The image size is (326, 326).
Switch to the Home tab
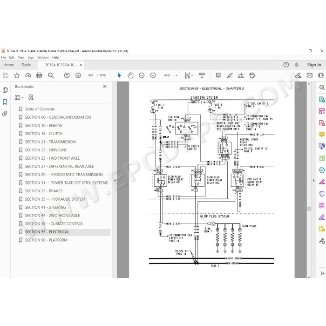[x=9, y=65]
